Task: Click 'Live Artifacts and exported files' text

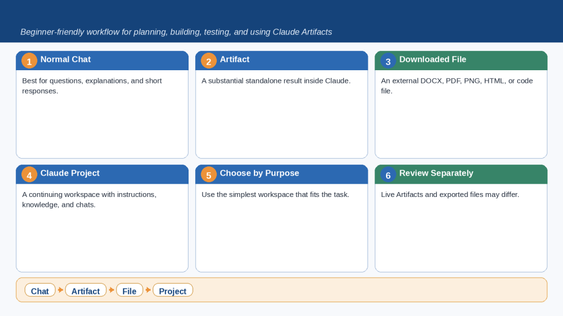Action: (450, 195)
